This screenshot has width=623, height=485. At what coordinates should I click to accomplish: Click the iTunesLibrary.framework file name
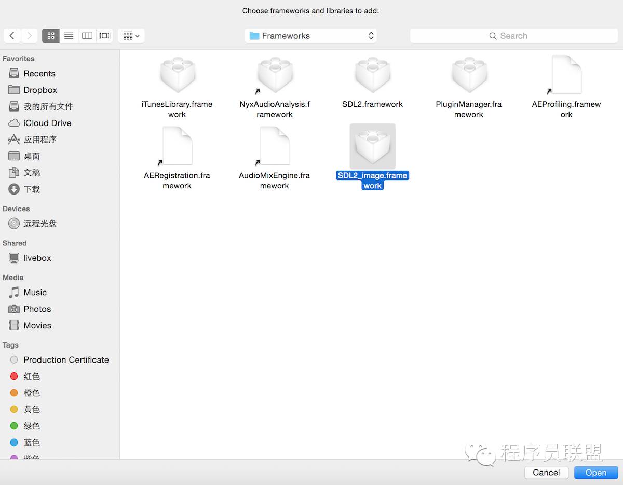(177, 109)
